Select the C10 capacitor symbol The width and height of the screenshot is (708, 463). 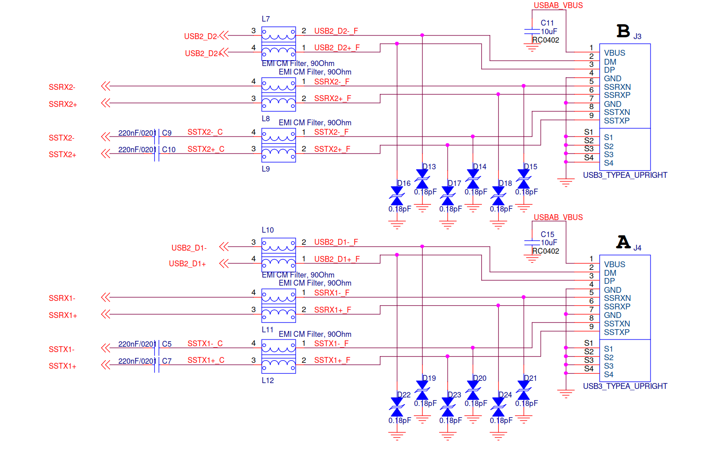point(157,154)
